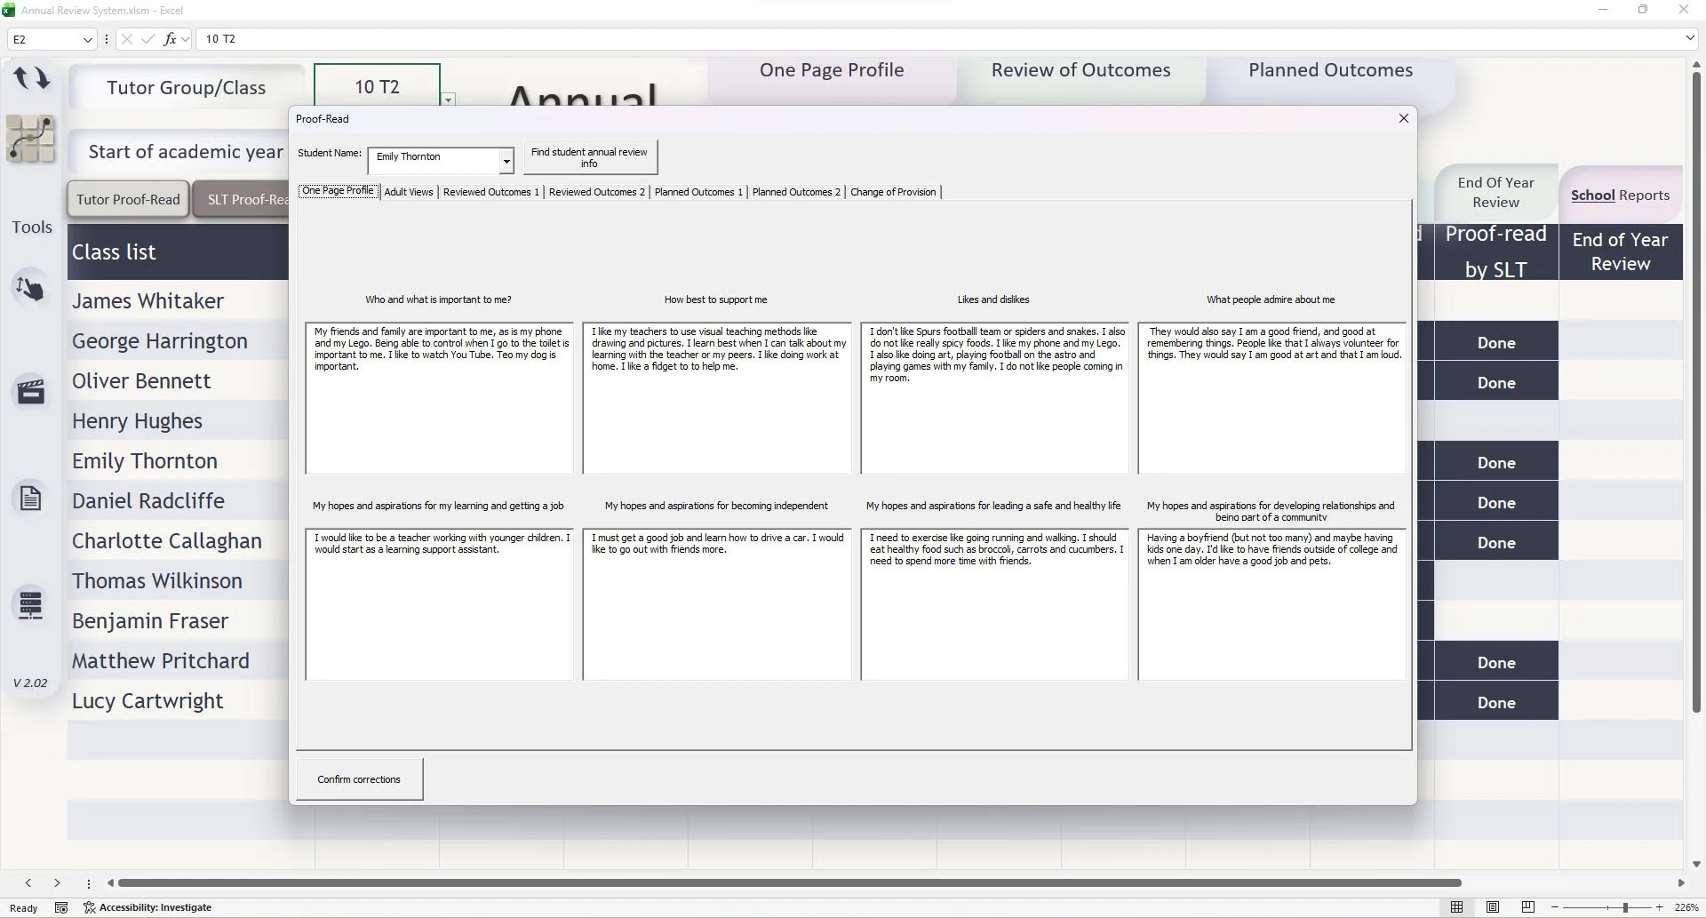The image size is (1706, 918).
Task: Open the Planned Outcomes 2 tab
Action: click(x=796, y=192)
